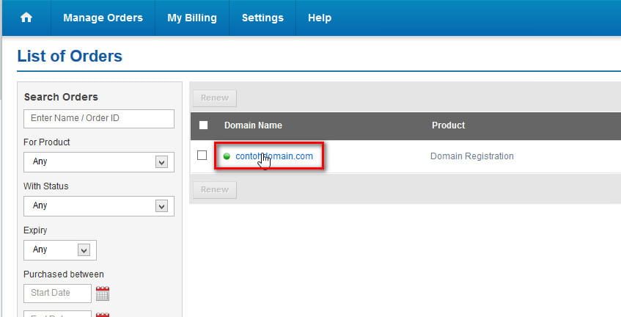This screenshot has width=621, height=317.
Task: Expand the With Status dropdown
Action: point(99,205)
